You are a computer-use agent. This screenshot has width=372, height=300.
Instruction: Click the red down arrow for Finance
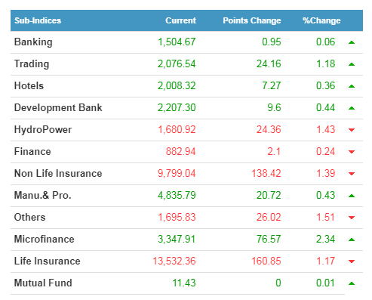[x=352, y=152]
